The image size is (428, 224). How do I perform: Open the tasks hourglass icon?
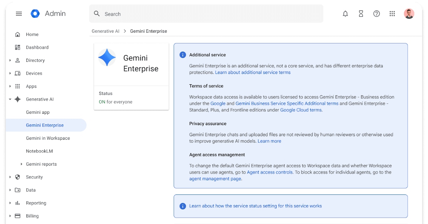pyautogui.click(x=361, y=14)
